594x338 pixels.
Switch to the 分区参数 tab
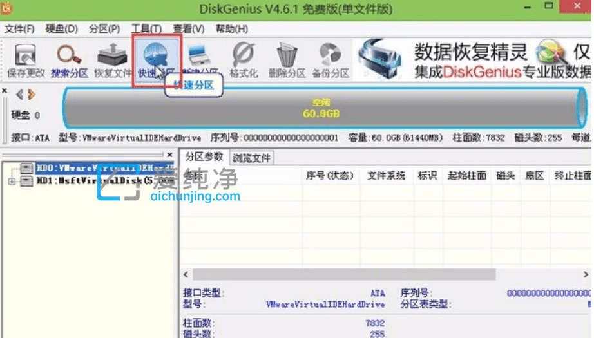[204, 156]
